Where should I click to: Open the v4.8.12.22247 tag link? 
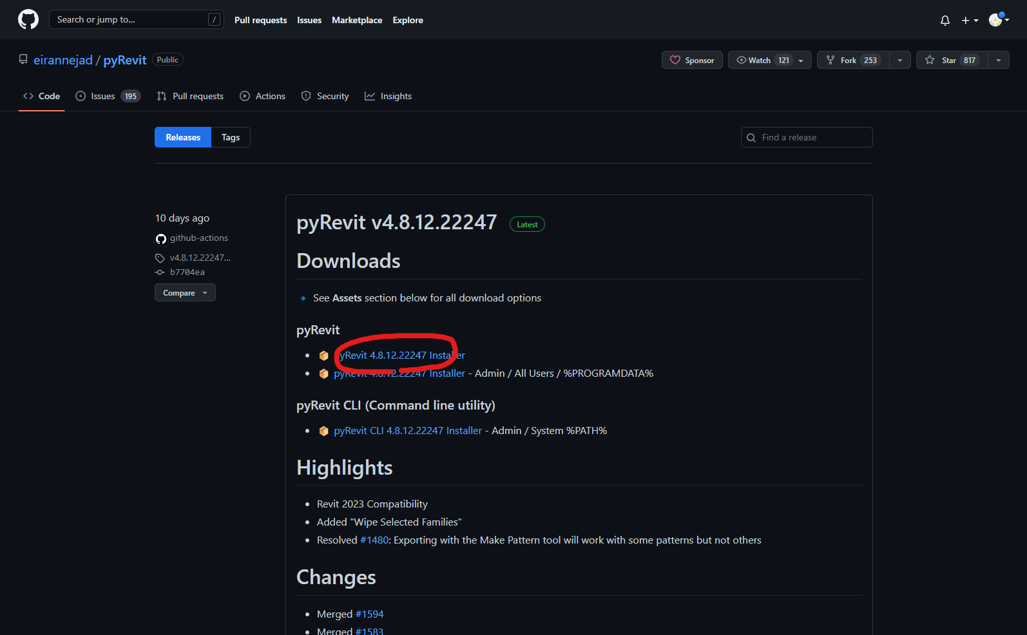point(200,258)
